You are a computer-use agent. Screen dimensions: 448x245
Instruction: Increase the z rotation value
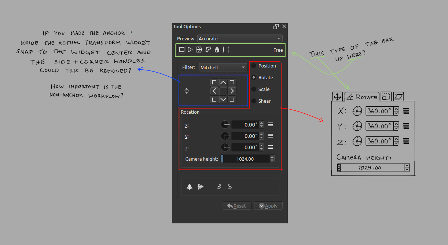pos(261,146)
